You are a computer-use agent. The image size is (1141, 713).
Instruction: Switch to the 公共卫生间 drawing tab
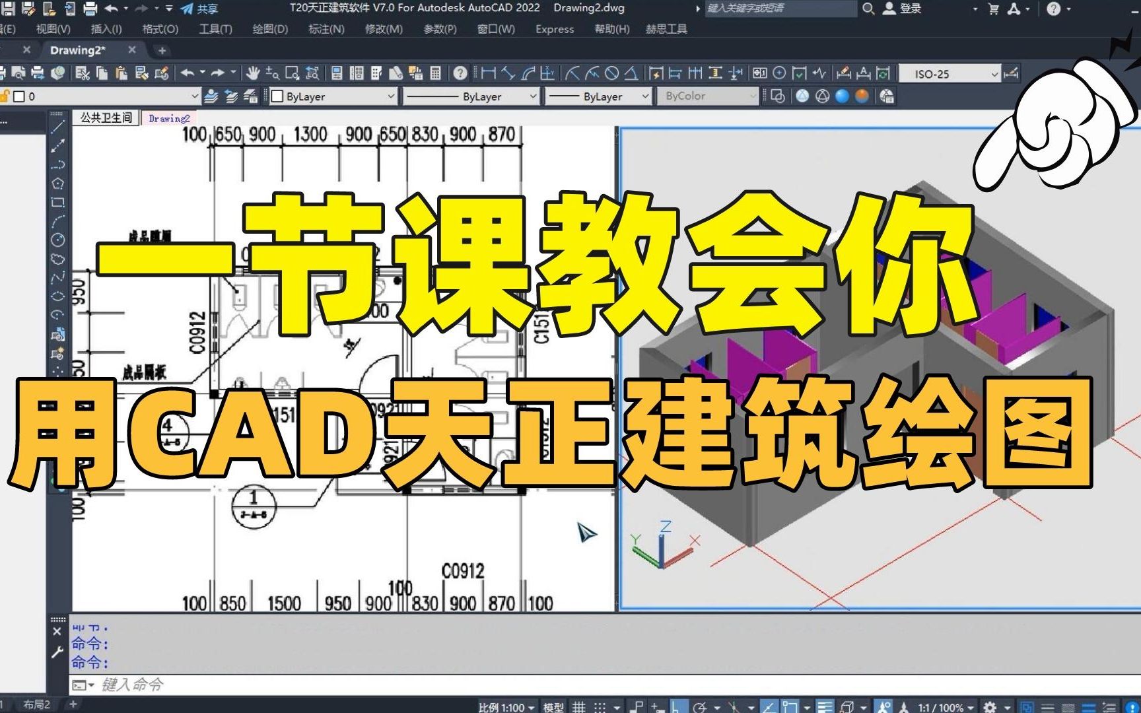coord(106,119)
